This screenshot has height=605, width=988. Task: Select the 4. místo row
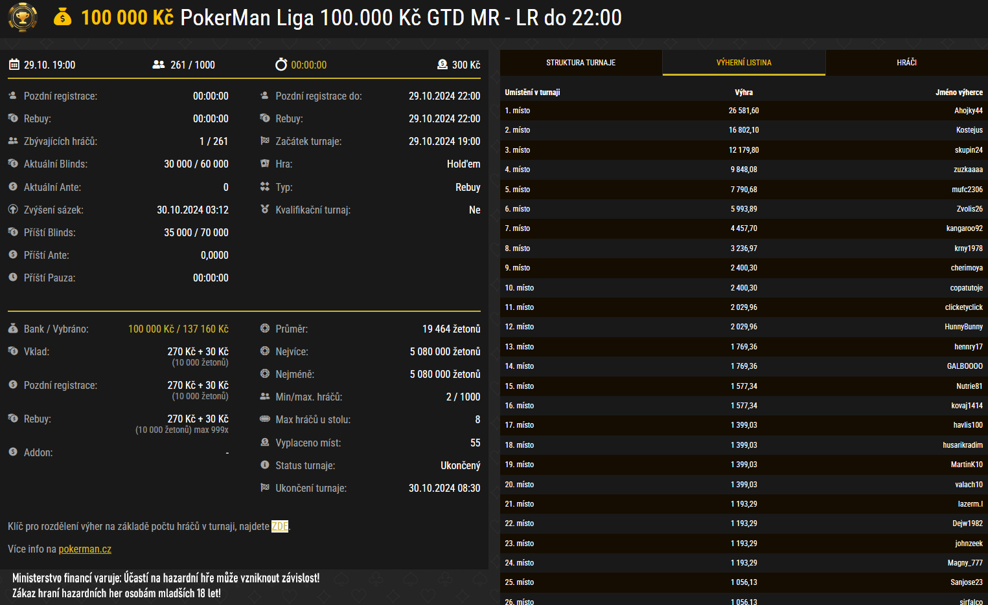pos(744,170)
